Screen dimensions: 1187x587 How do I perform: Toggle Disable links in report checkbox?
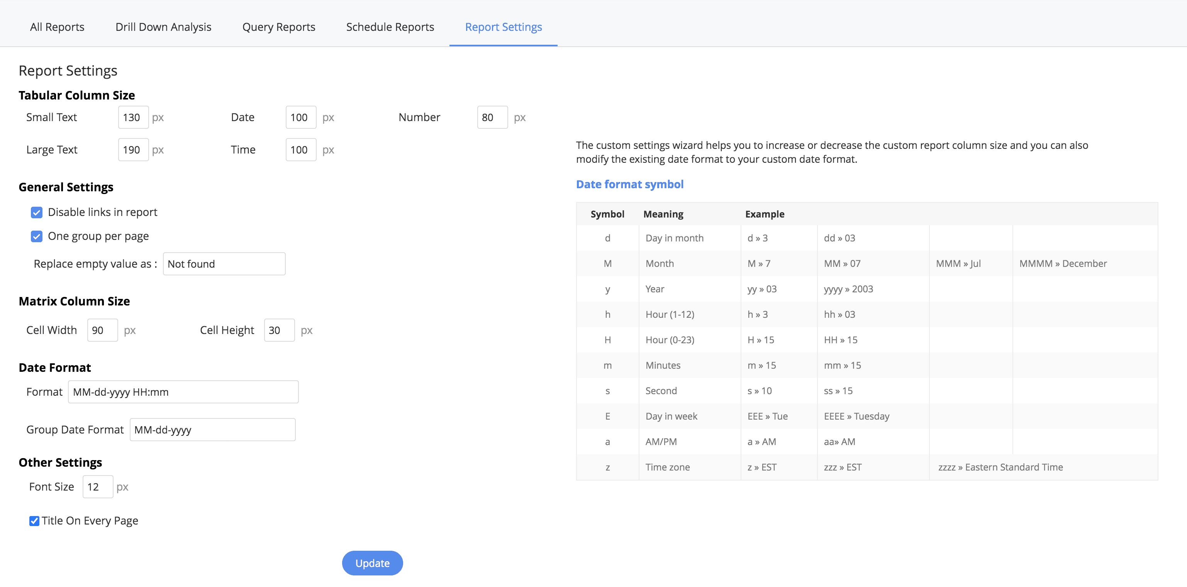point(36,212)
